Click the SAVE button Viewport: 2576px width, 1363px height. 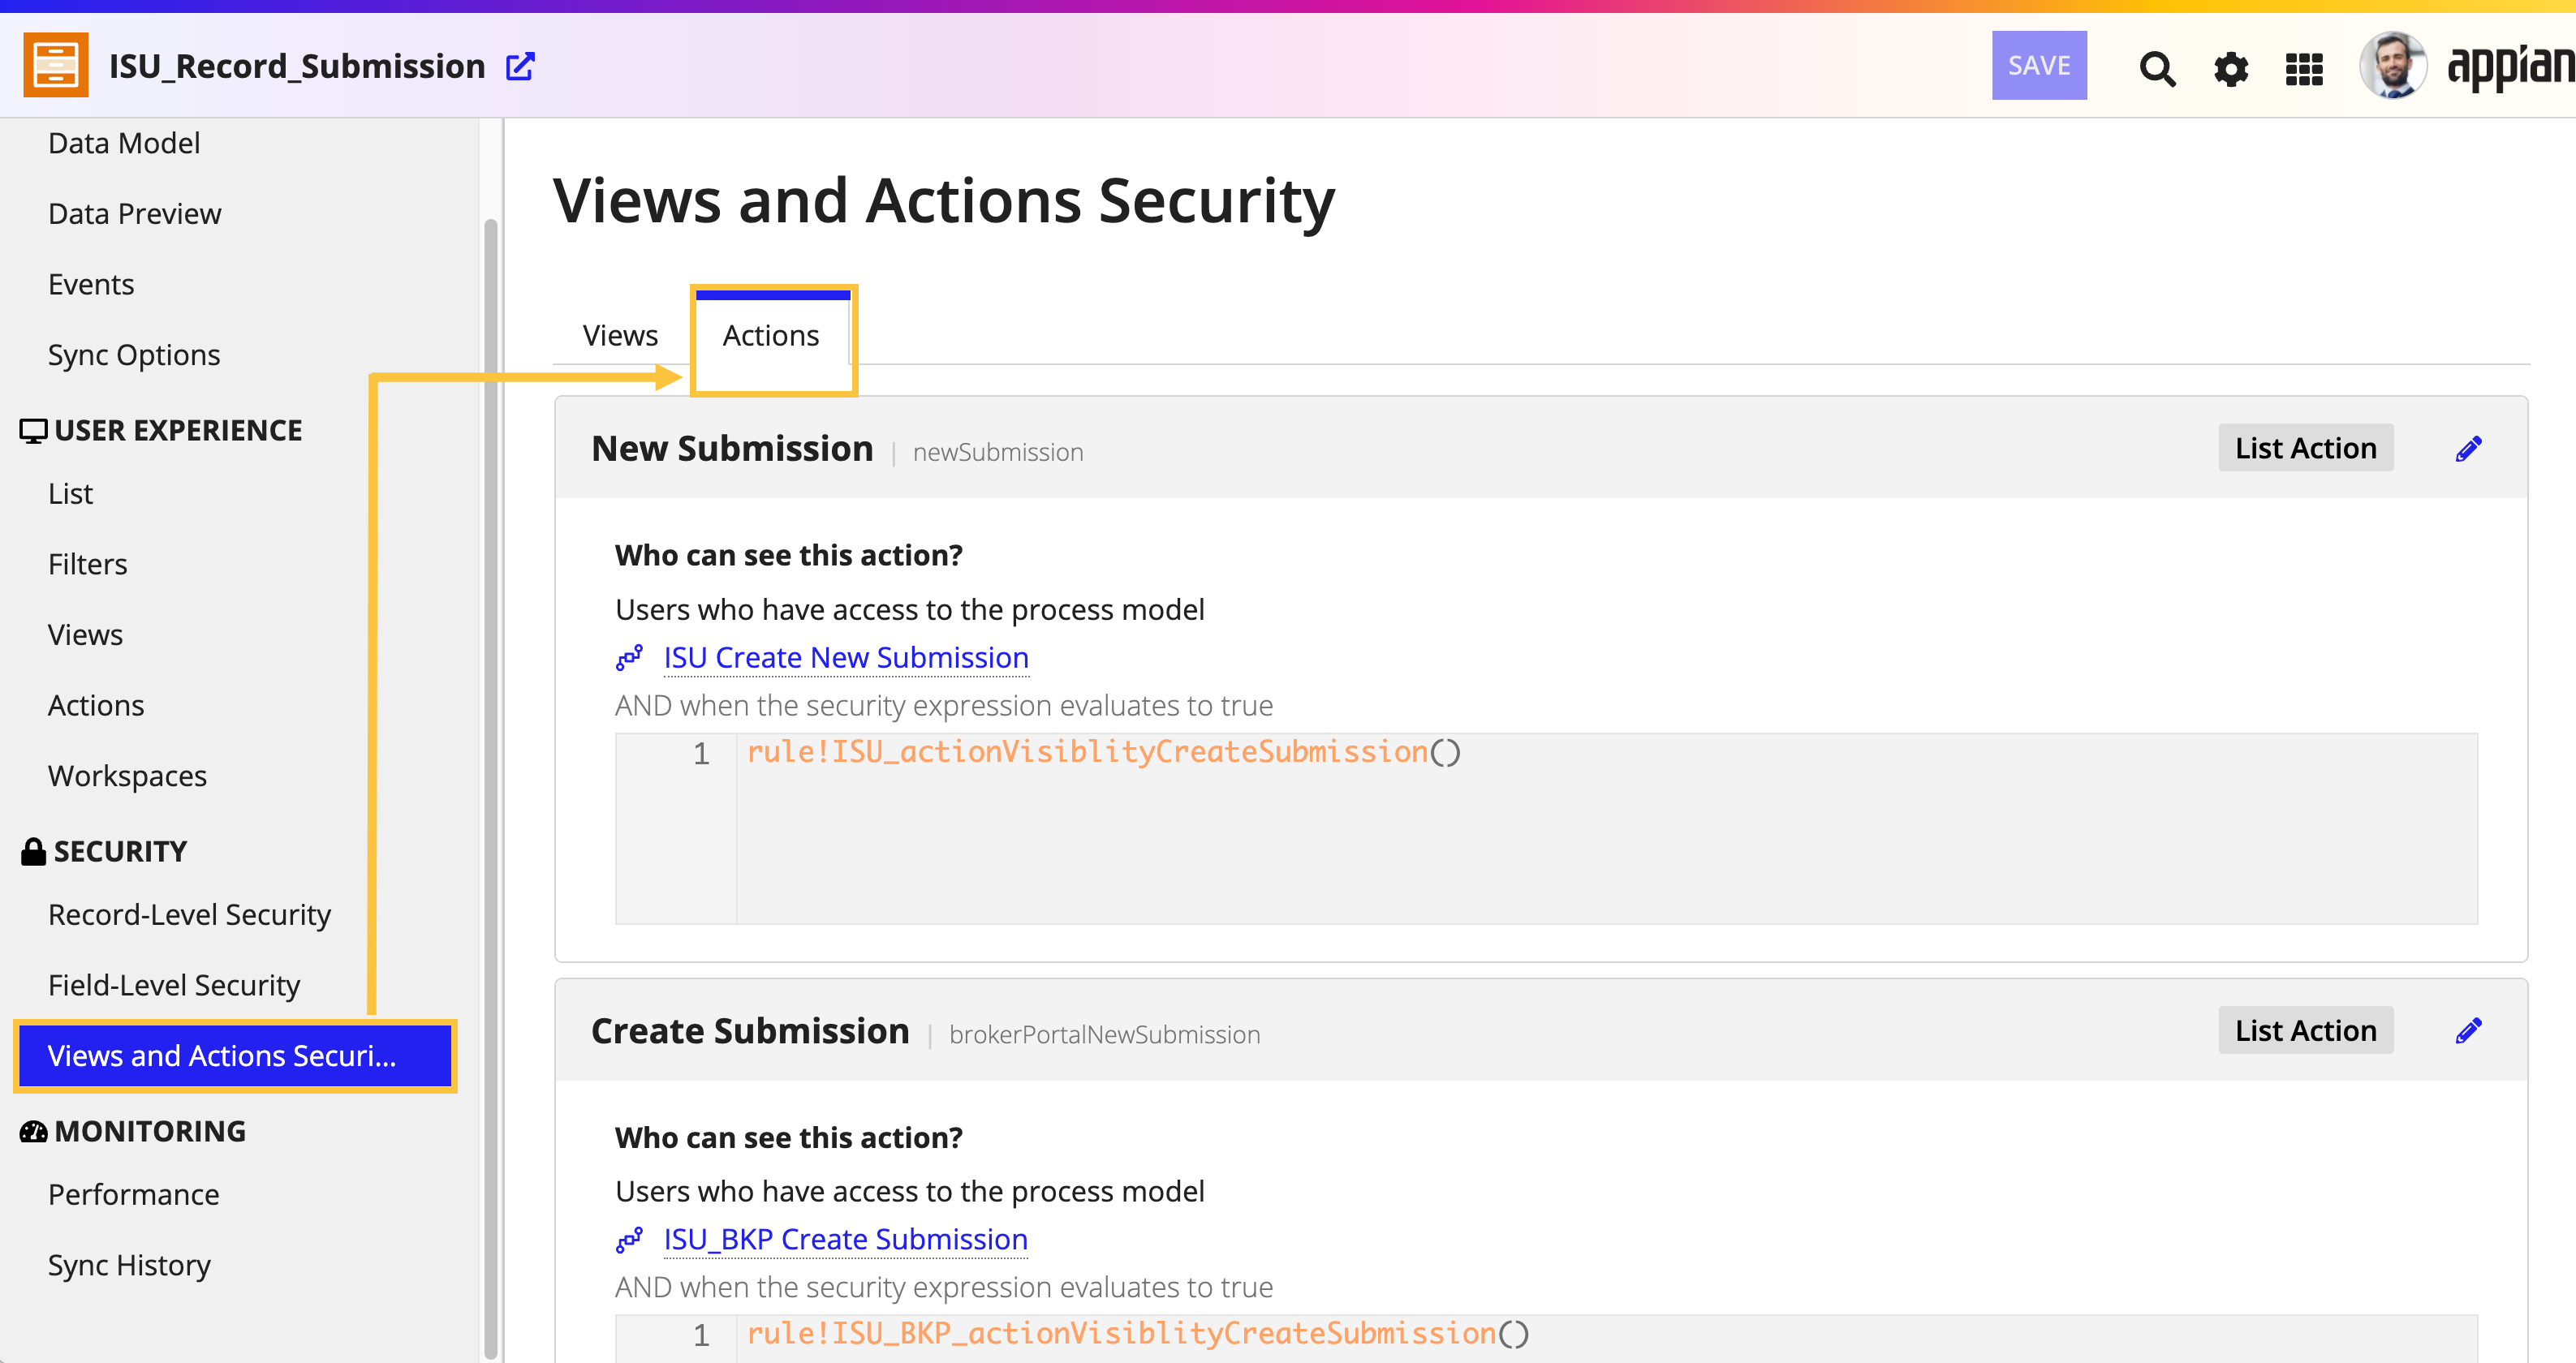point(2039,66)
